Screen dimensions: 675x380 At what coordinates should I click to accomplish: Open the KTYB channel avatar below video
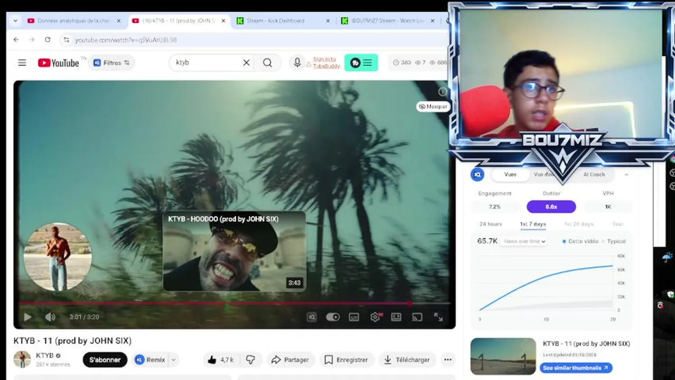[x=22, y=359]
